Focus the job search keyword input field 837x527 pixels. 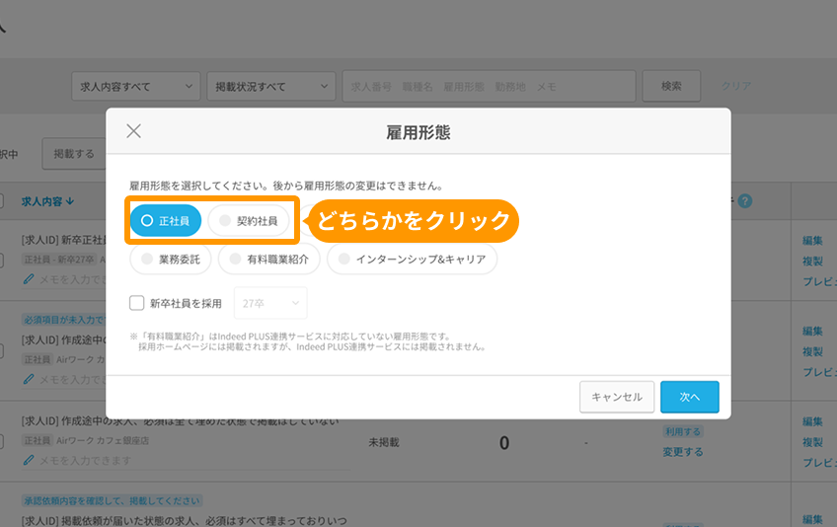point(489,86)
